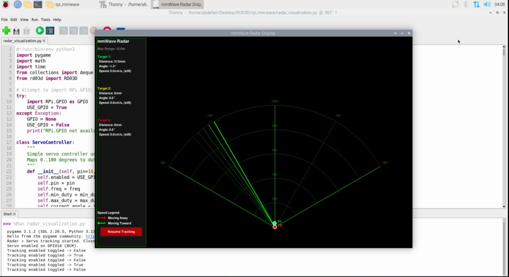Close the radar_visualization.py editor tab

point(44,41)
